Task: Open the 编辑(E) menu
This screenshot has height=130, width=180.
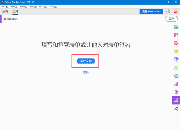Action: coord(14,7)
